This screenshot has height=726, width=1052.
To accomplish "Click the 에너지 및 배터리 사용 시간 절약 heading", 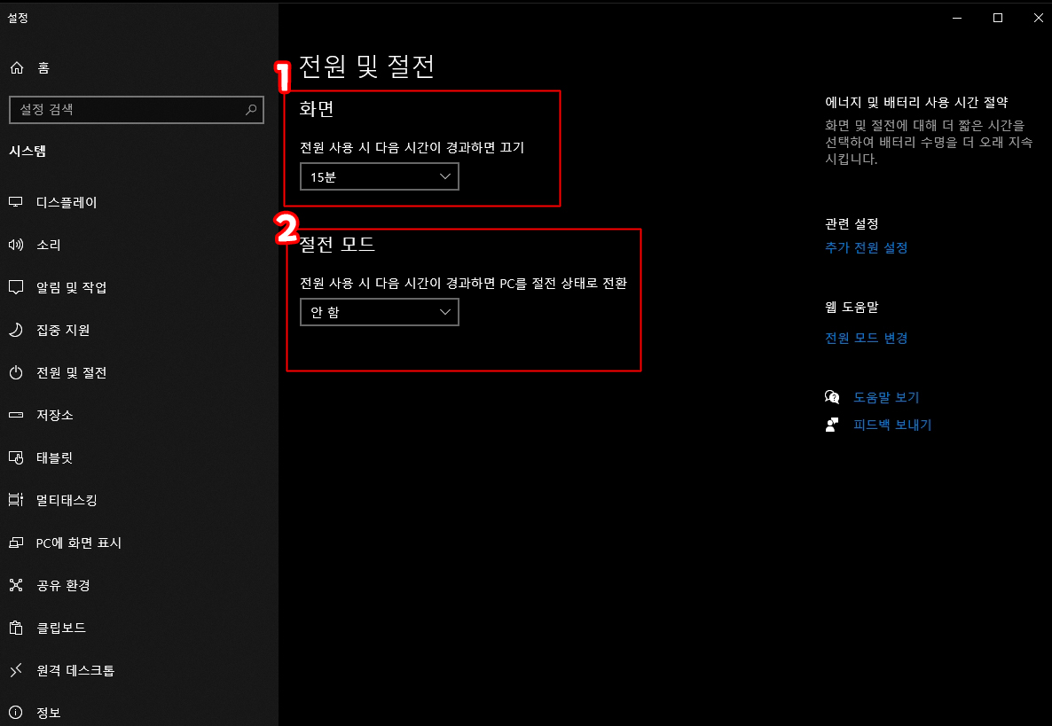I will (915, 102).
